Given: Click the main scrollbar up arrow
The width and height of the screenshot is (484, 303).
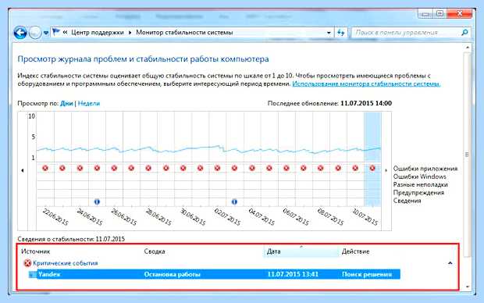Looking at the screenshot, I should [468, 48].
